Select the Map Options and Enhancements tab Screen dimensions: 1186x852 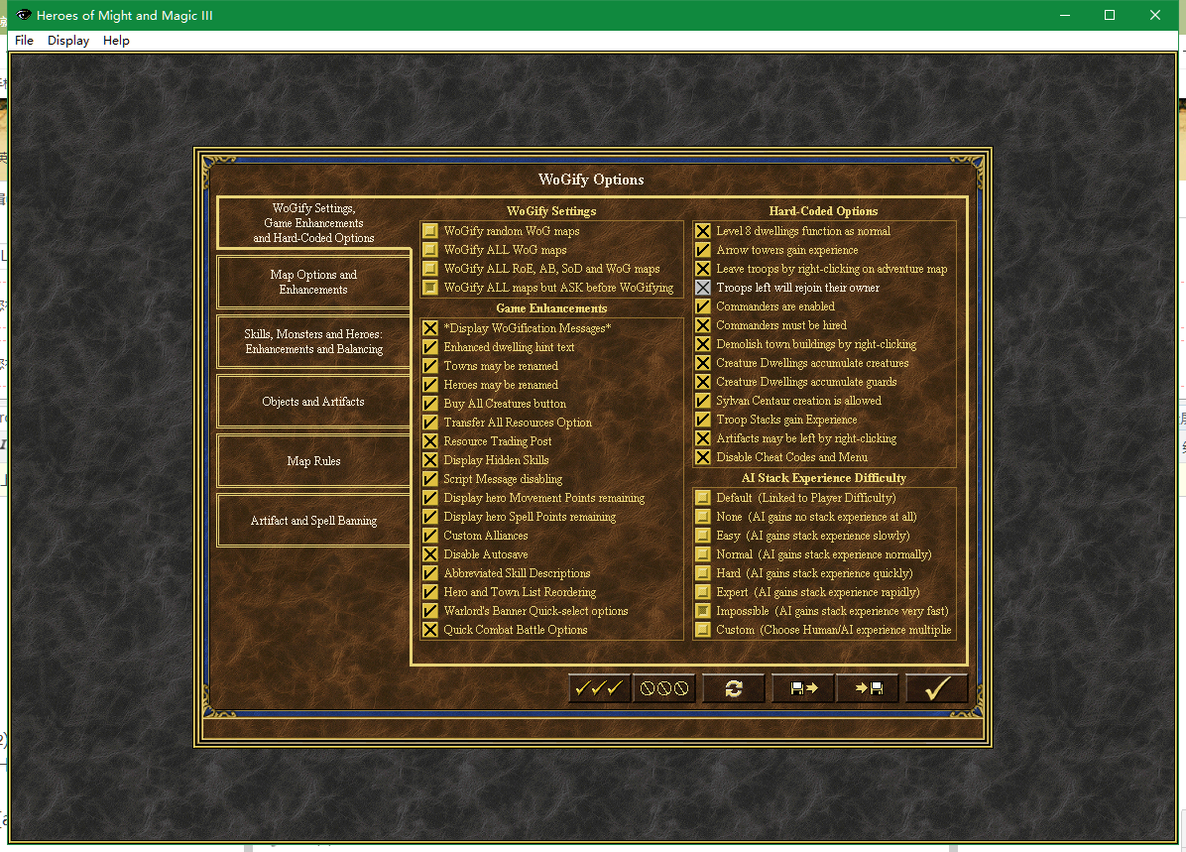[313, 282]
